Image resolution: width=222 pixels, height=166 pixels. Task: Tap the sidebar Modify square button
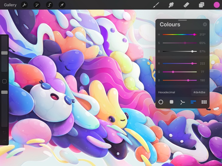tap(4, 81)
